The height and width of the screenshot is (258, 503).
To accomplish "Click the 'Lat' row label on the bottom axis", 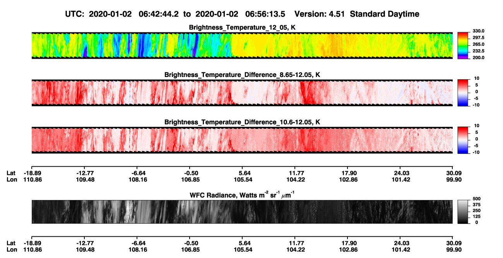I will [11, 243].
